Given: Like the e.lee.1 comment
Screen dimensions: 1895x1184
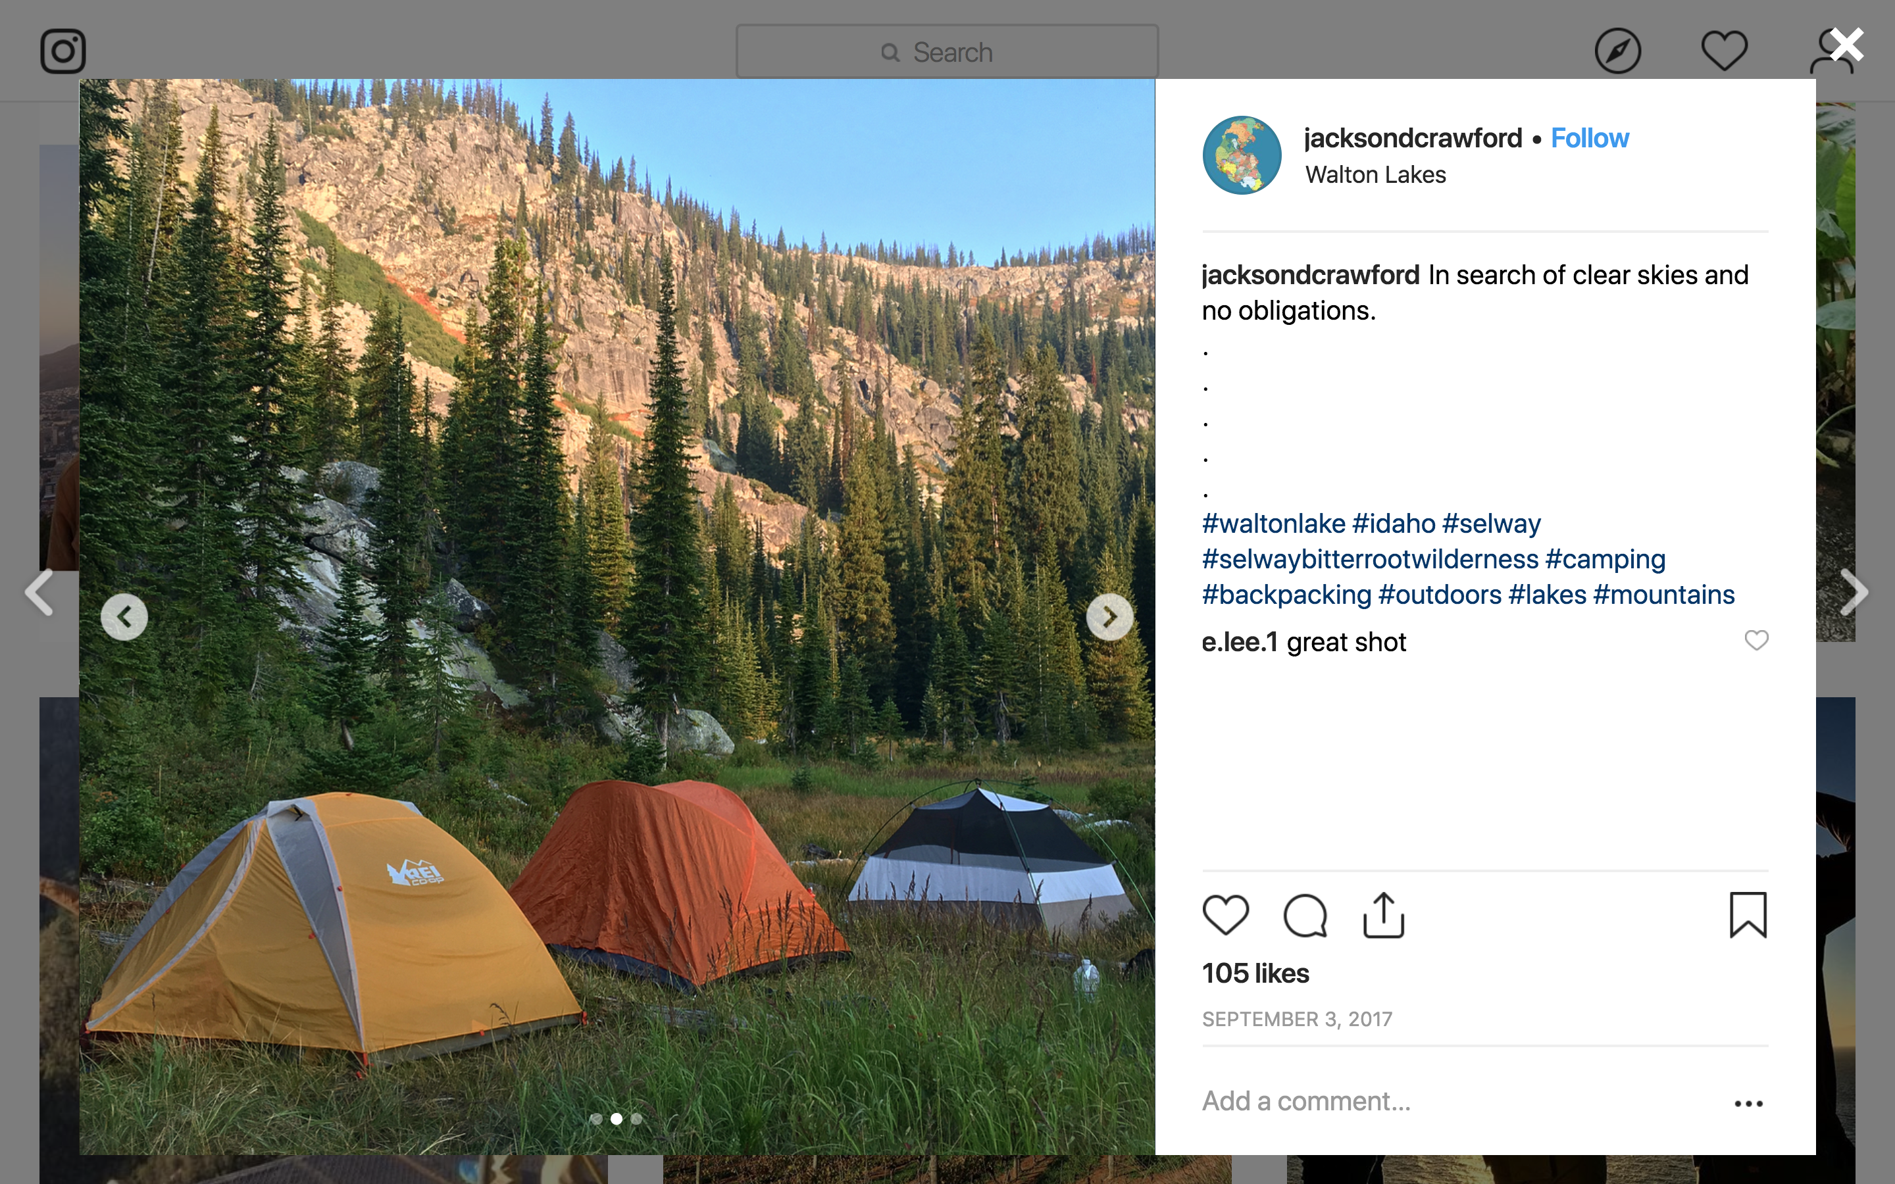Looking at the screenshot, I should pyautogui.click(x=1756, y=641).
